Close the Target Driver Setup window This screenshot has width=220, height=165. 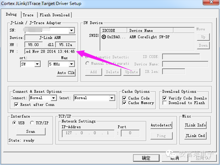coord(211,2)
